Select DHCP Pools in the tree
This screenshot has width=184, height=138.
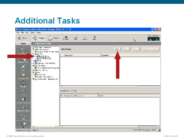point(44,56)
